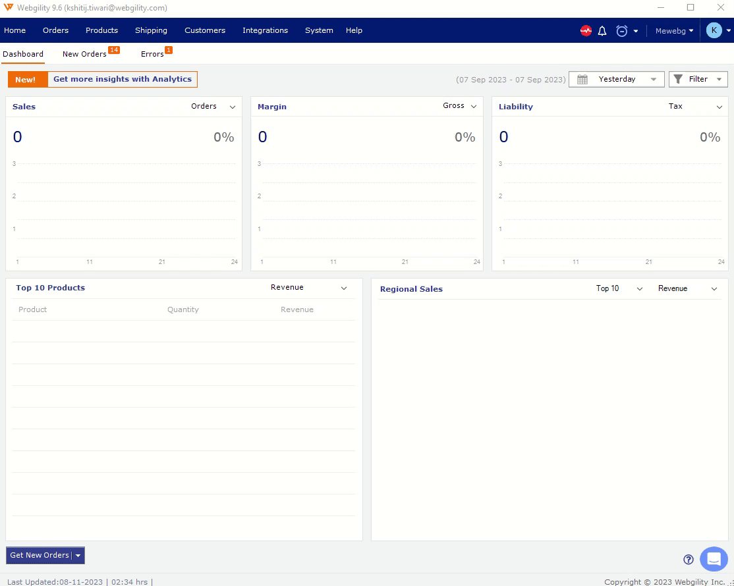Switch to the Errors tab
This screenshot has height=586, width=734.
152,54
